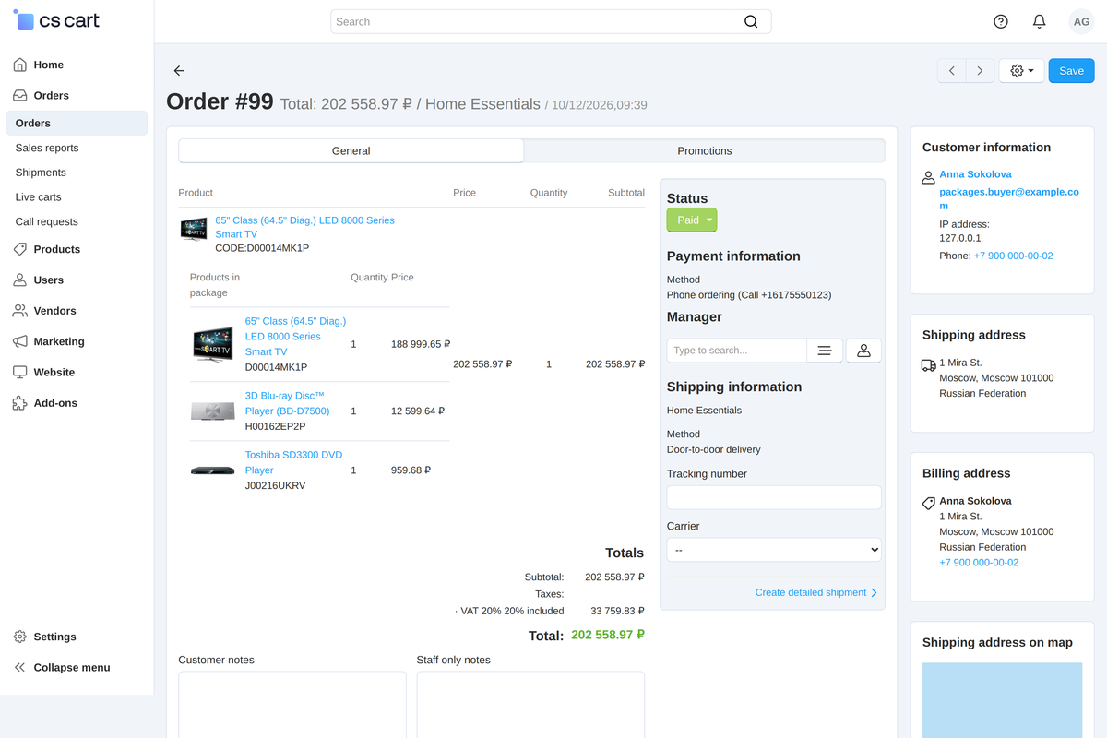Click the Collapse menu double-chevron icon

[x=20, y=667]
